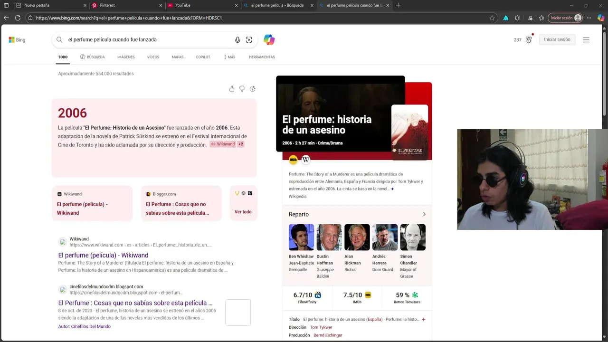608x342 pixels.
Task: Click the IMDb 7.5/10 rating
Action: pyautogui.click(x=357, y=297)
